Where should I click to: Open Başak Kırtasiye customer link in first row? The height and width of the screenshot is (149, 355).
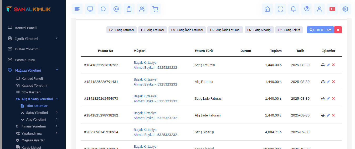tap(145, 63)
